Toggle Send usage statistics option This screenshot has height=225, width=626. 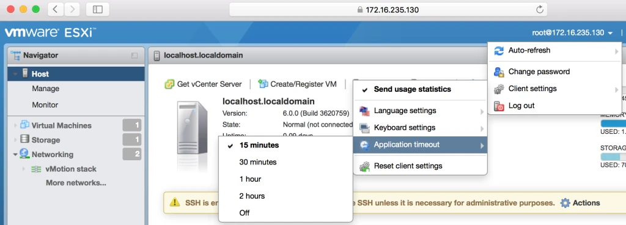[420, 89]
